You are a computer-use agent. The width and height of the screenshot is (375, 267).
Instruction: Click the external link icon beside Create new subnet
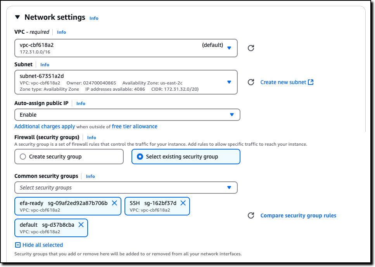(311, 82)
